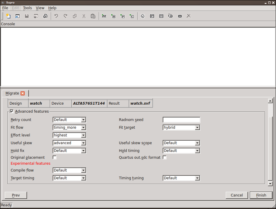Screen dimensions: 276x209
Task: Click the Result label cell
Action: [118, 103]
